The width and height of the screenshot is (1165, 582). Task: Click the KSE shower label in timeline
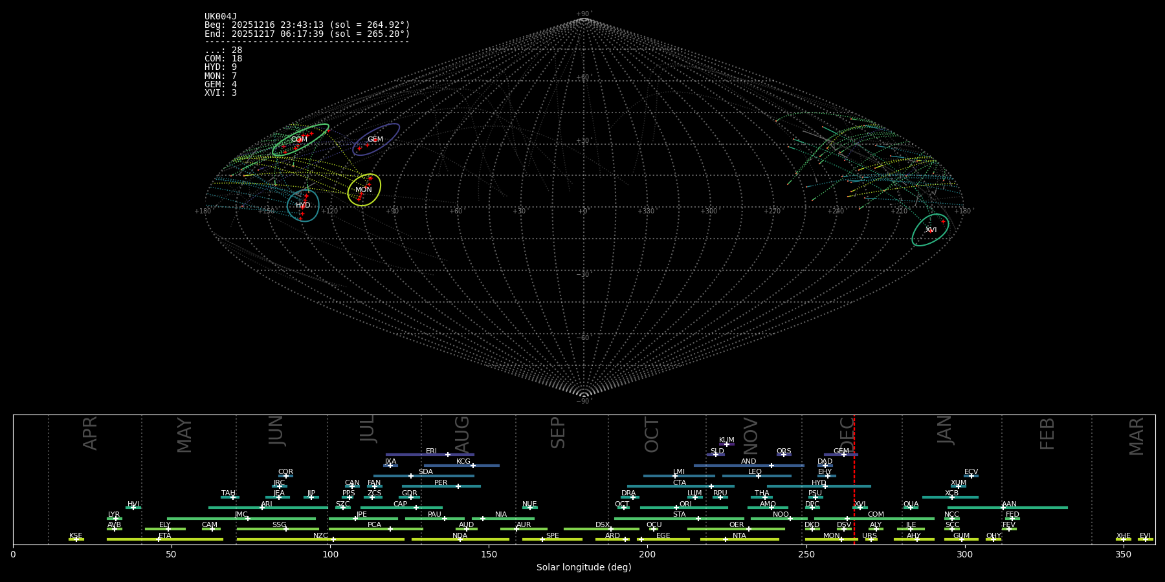(76, 536)
